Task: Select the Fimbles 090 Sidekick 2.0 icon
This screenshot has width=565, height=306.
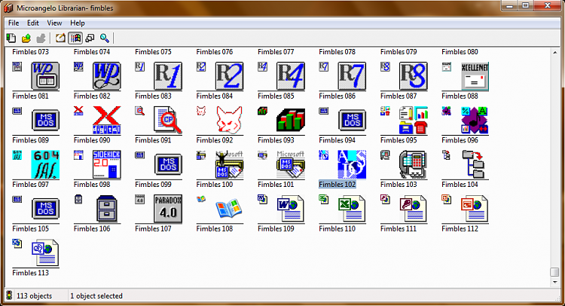Action: [x=107, y=164]
